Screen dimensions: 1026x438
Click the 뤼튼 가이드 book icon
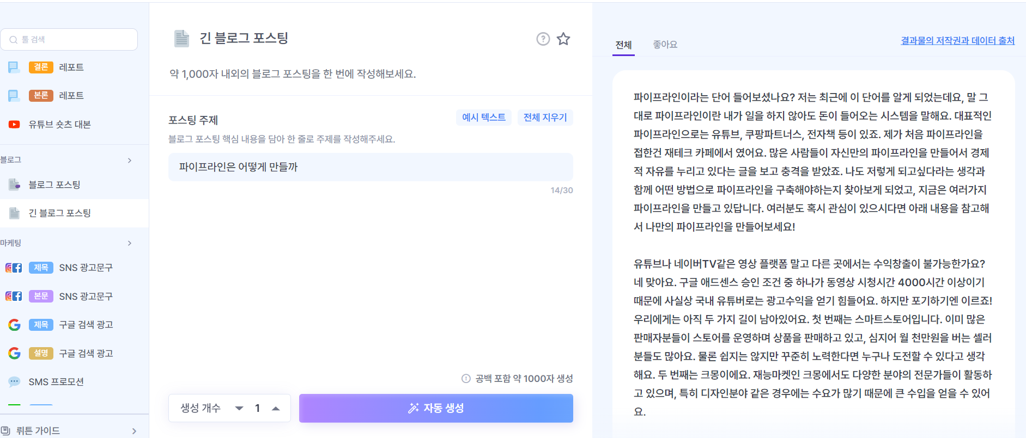pyautogui.click(x=6, y=430)
